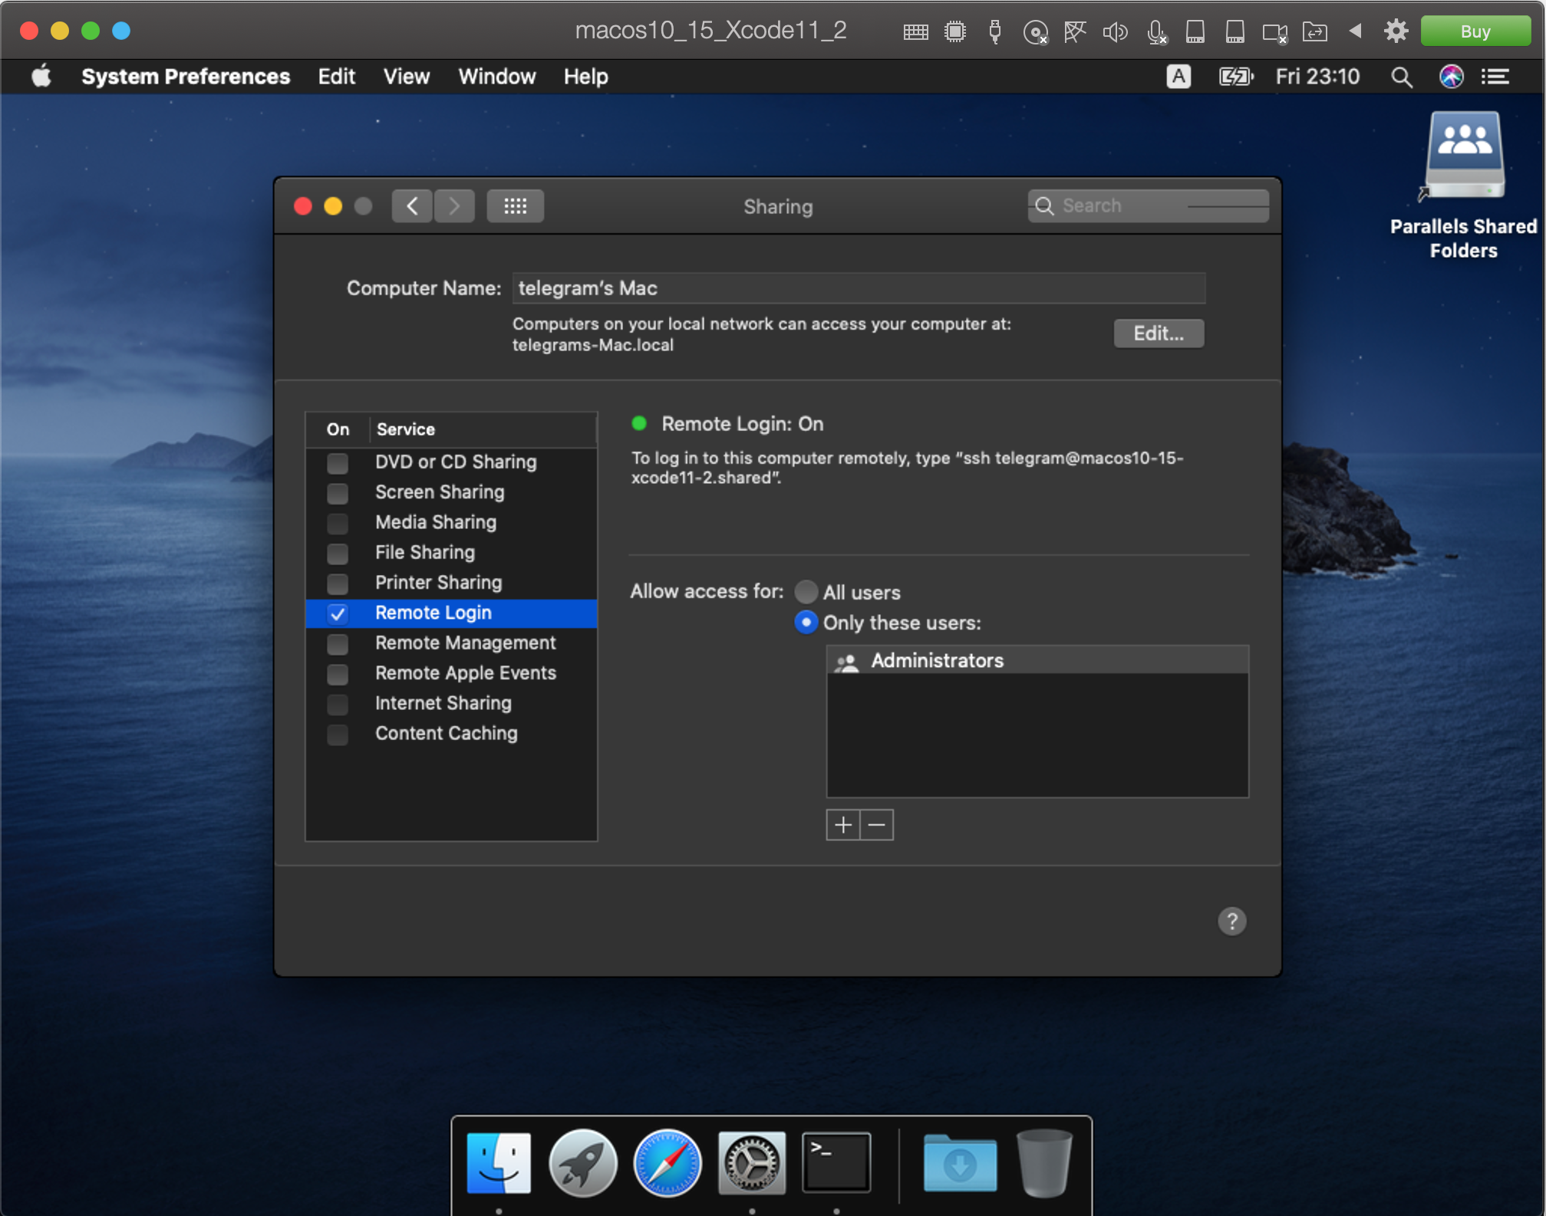The width and height of the screenshot is (1546, 1216).
Task: Click the plus button to add user
Action: 842,825
